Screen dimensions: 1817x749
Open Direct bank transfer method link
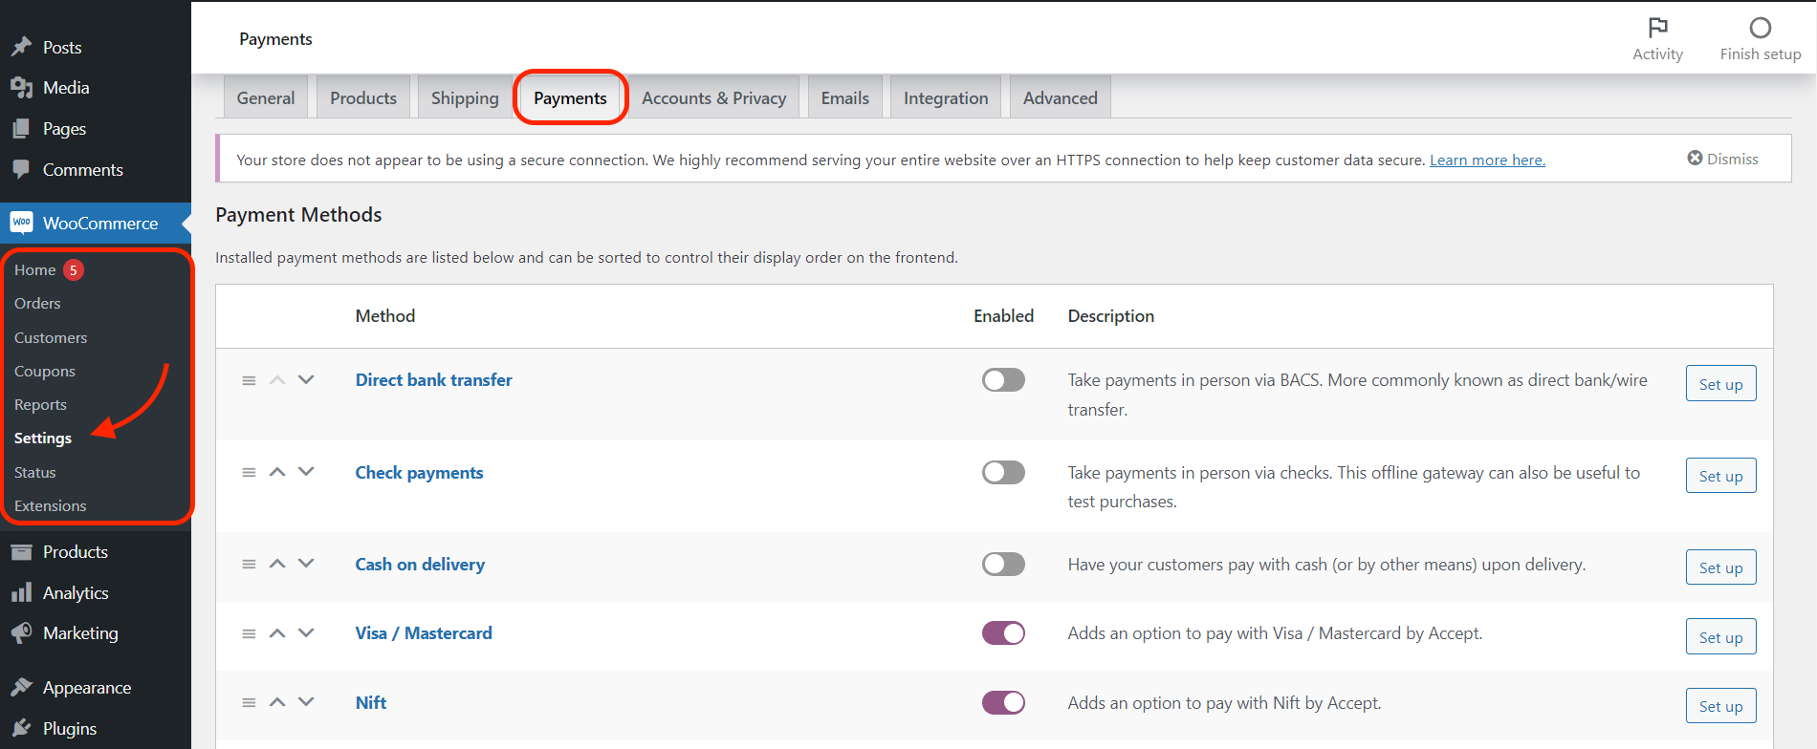tap(433, 380)
